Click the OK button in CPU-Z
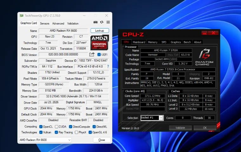Screen dimensions: 241x152 click(205, 128)
